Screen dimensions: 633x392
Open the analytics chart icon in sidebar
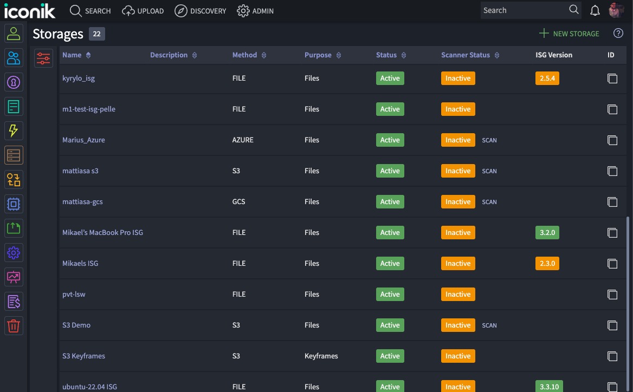(14, 277)
